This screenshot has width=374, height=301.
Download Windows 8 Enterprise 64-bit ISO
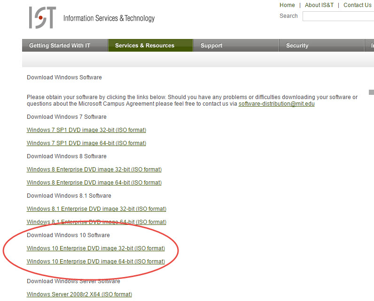[x=94, y=182]
